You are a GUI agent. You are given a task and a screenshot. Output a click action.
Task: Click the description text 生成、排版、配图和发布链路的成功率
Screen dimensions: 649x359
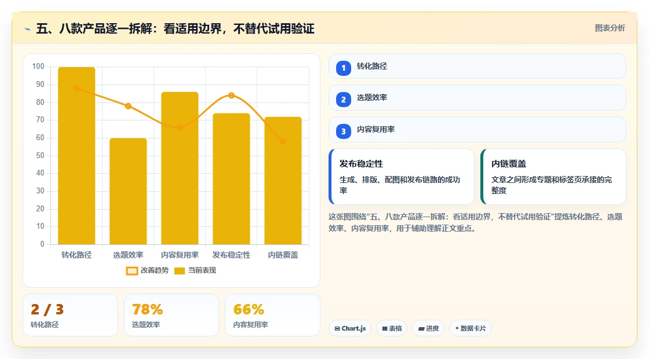[x=400, y=185]
